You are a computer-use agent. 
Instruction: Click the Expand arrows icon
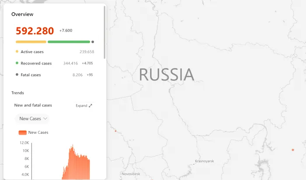(90, 105)
